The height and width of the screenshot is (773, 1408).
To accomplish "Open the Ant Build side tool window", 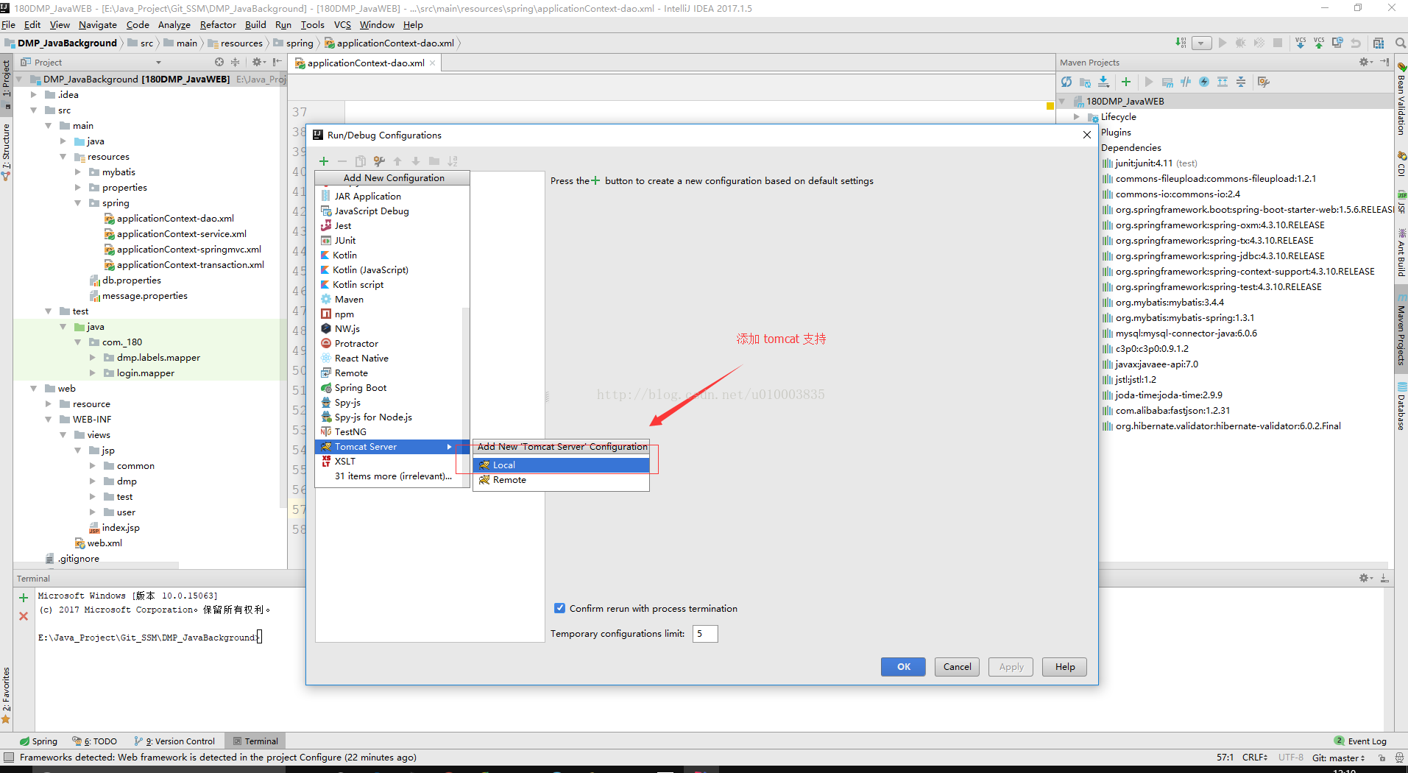I will coord(1401,253).
